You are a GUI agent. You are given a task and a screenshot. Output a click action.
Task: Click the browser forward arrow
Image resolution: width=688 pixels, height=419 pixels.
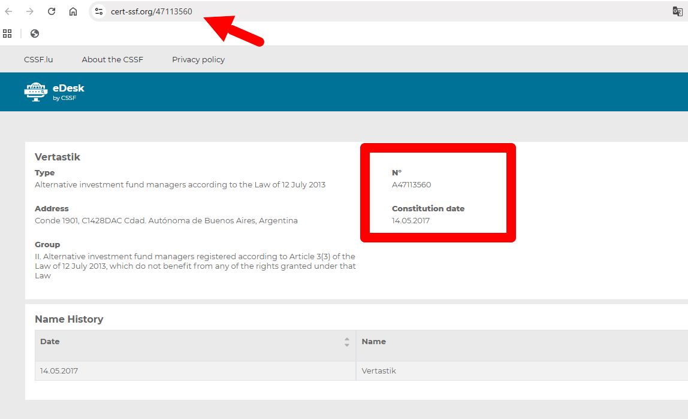30,11
